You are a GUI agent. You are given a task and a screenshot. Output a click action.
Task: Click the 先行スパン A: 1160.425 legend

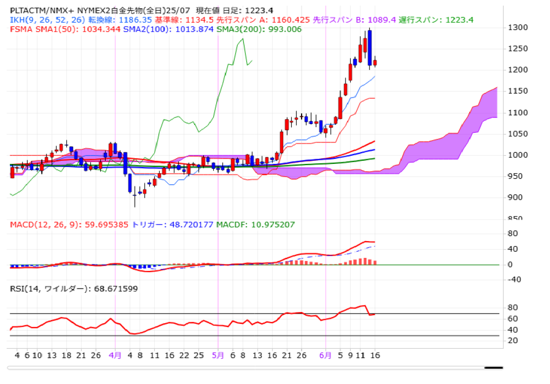click(263, 20)
